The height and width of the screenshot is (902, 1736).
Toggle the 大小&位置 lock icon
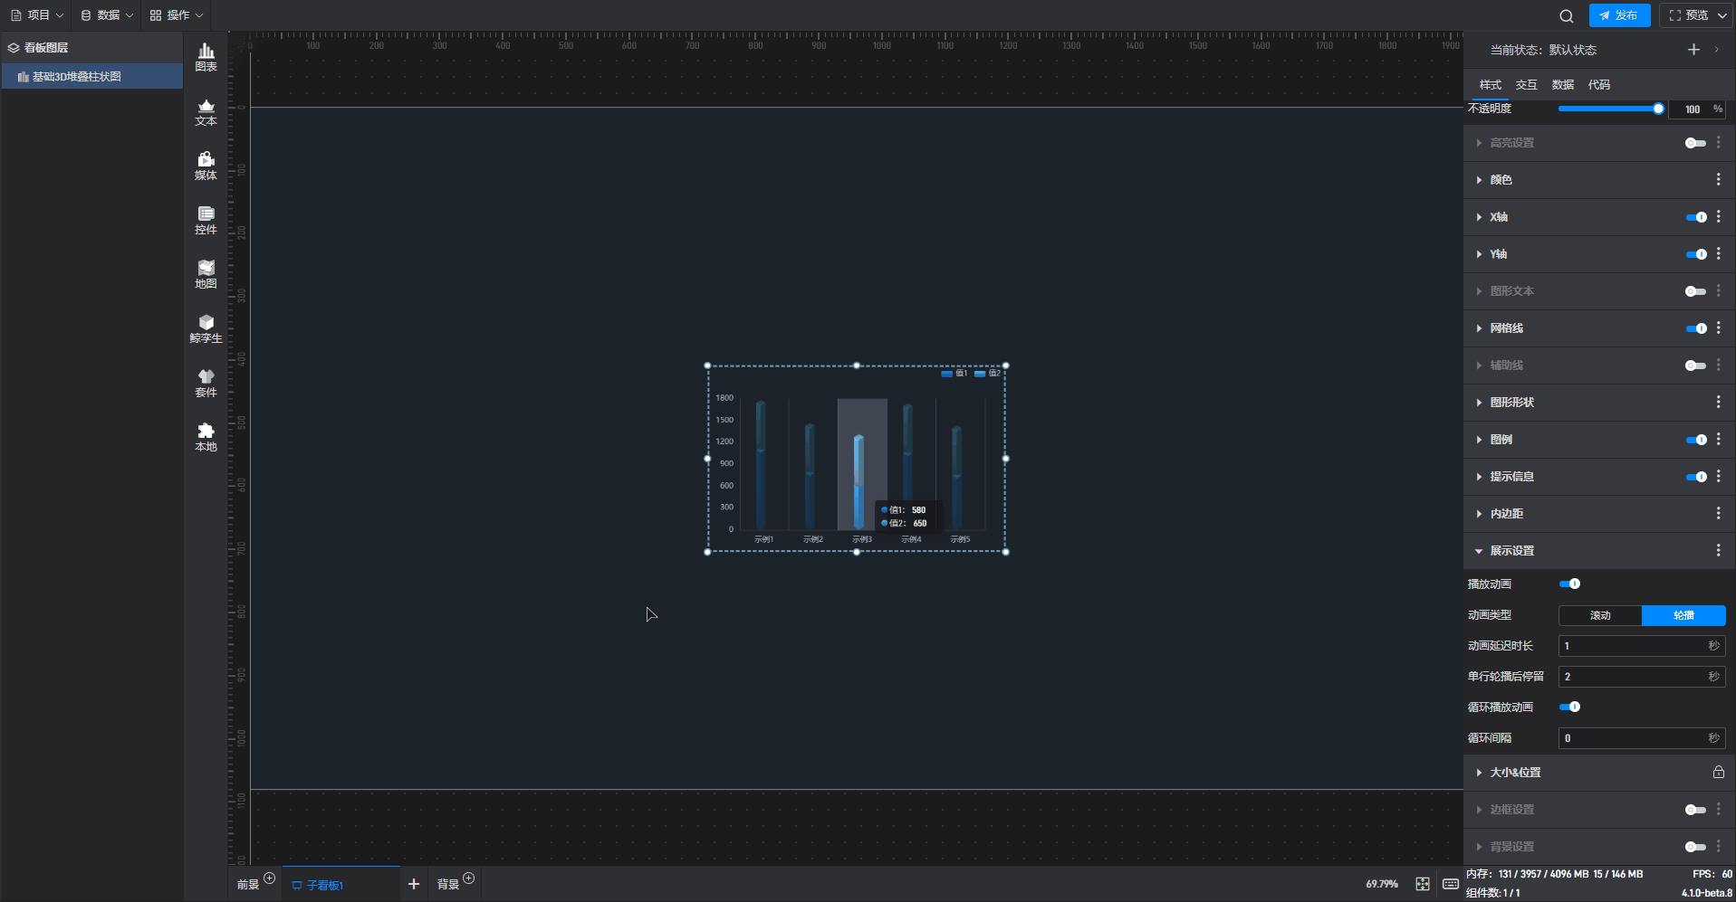[1718, 773]
